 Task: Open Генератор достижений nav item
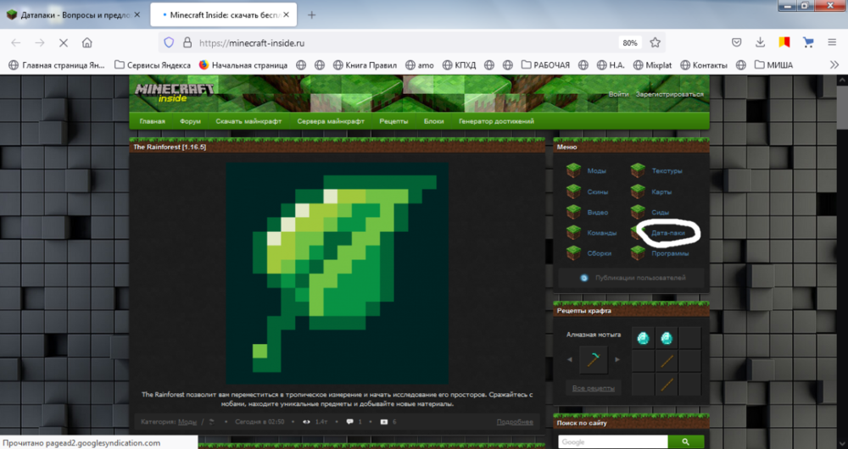496,121
